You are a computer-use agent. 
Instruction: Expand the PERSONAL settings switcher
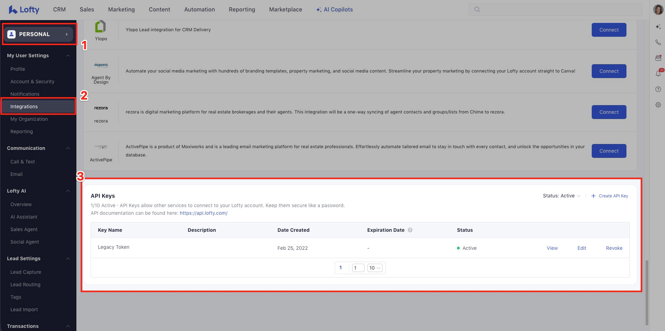pyautogui.click(x=39, y=34)
